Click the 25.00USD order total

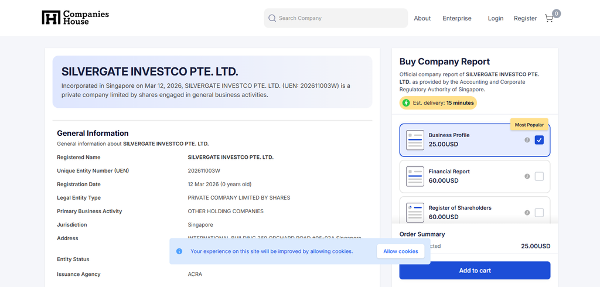[536, 246]
